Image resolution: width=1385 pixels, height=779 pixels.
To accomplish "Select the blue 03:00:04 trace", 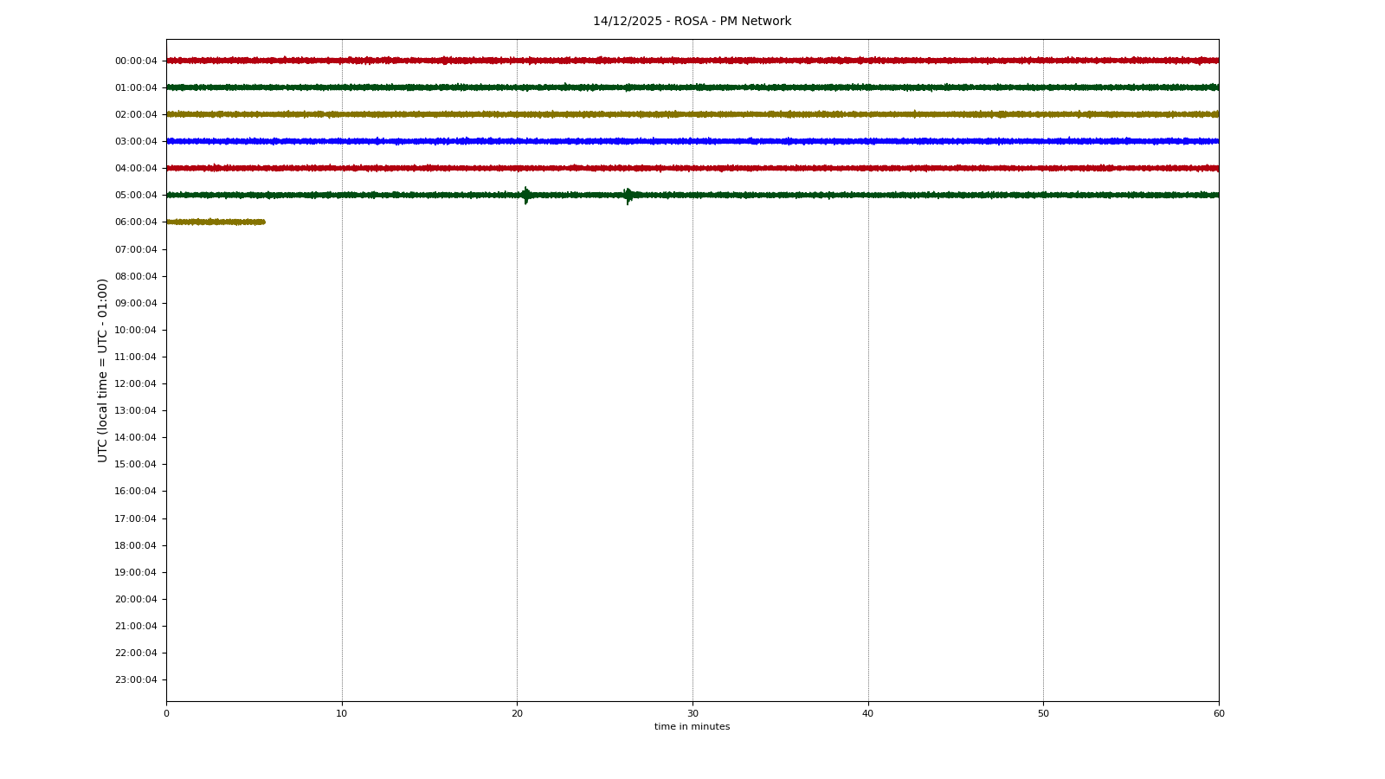I will (x=692, y=141).
